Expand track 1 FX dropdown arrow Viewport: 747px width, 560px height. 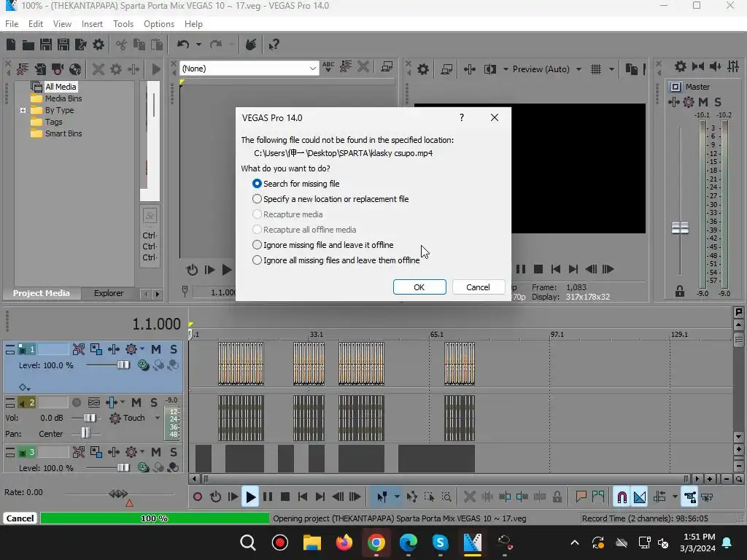click(x=142, y=349)
